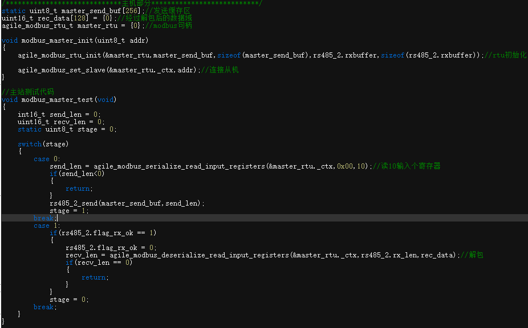Click the 'if(send_len<0)' condition
Image resolution: width=528 pixels, height=328 pixels.
77,174
